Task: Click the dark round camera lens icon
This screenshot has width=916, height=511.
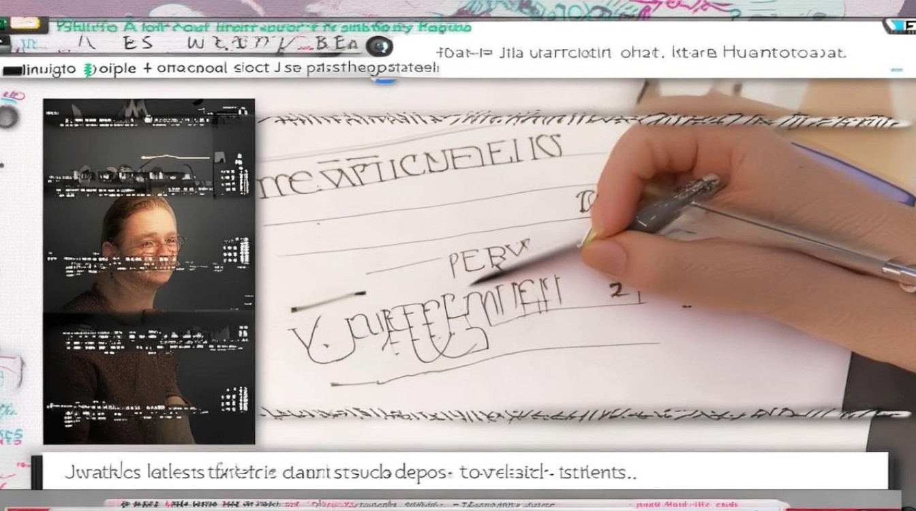Action: pyautogui.click(x=379, y=46)
